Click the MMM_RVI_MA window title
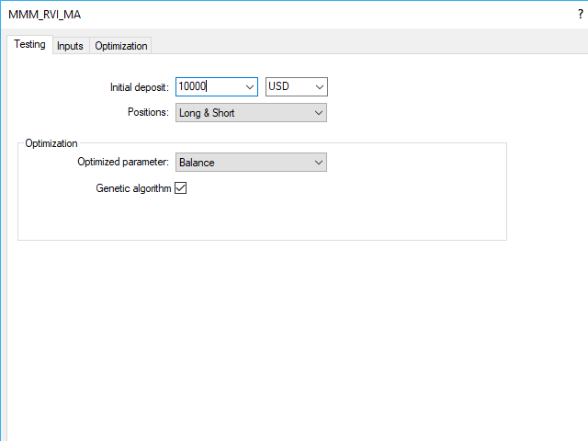Screen dimensions: 588x441 (37, 14)
